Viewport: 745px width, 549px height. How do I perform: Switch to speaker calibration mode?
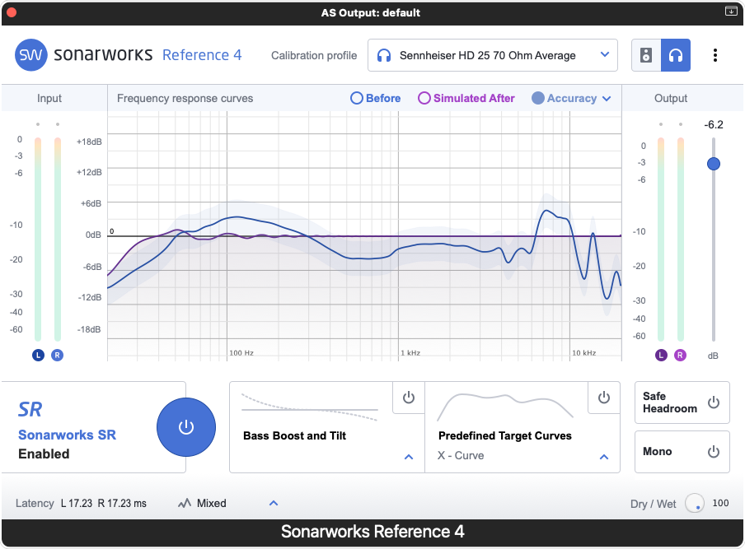[646, 55]
